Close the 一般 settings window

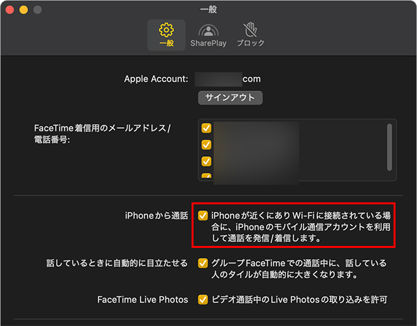10,10
